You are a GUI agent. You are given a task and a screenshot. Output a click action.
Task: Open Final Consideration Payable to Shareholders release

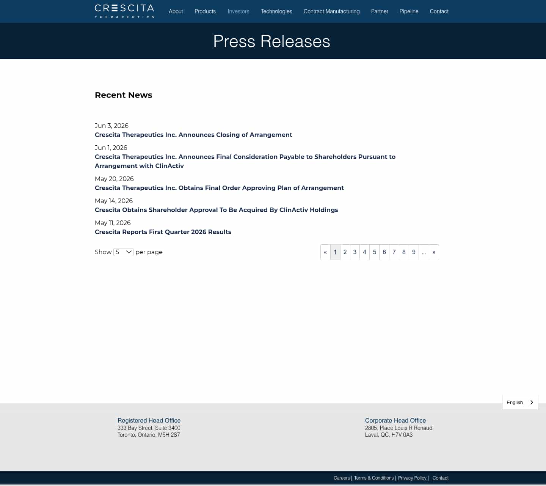click(x=245, y=161)
